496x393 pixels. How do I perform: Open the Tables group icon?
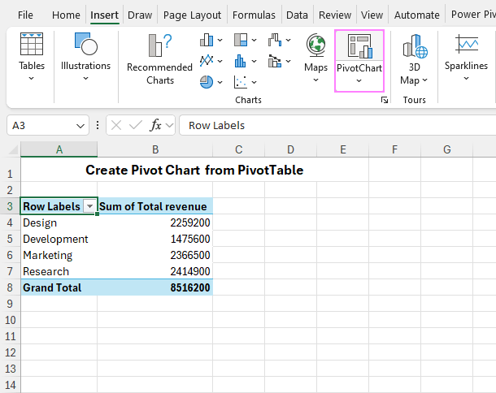[x=32, y=44]
